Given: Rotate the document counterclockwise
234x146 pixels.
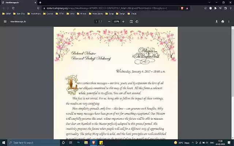Looking at the screenshot, I should (x=137, y=22).
